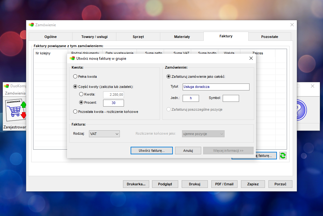Click the Podgląd button
The height and width of the screenshot is (216, 323).
[x=165, y=184]
